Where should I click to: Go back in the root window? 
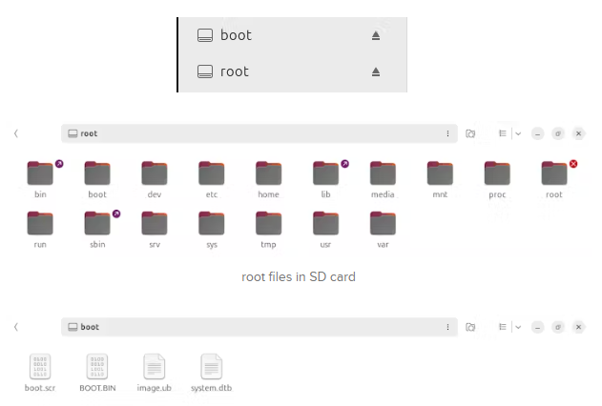[x=16, y=133]
